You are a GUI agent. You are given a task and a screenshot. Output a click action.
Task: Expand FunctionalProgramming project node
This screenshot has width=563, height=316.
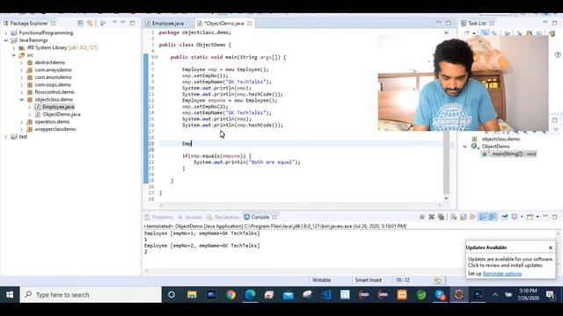(6, 33)
